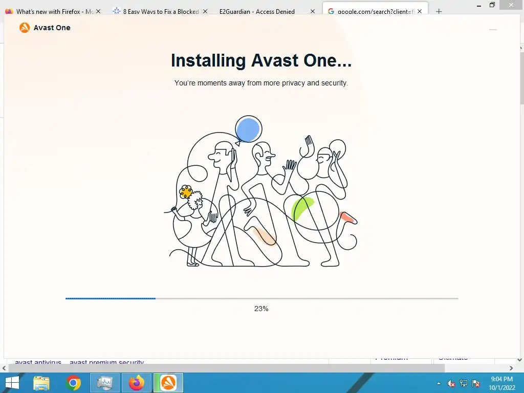Click the vertical scrollbar down arrow
Image resolution: width=524 pixels, height=393 pixels.
(x=520, y=360)
